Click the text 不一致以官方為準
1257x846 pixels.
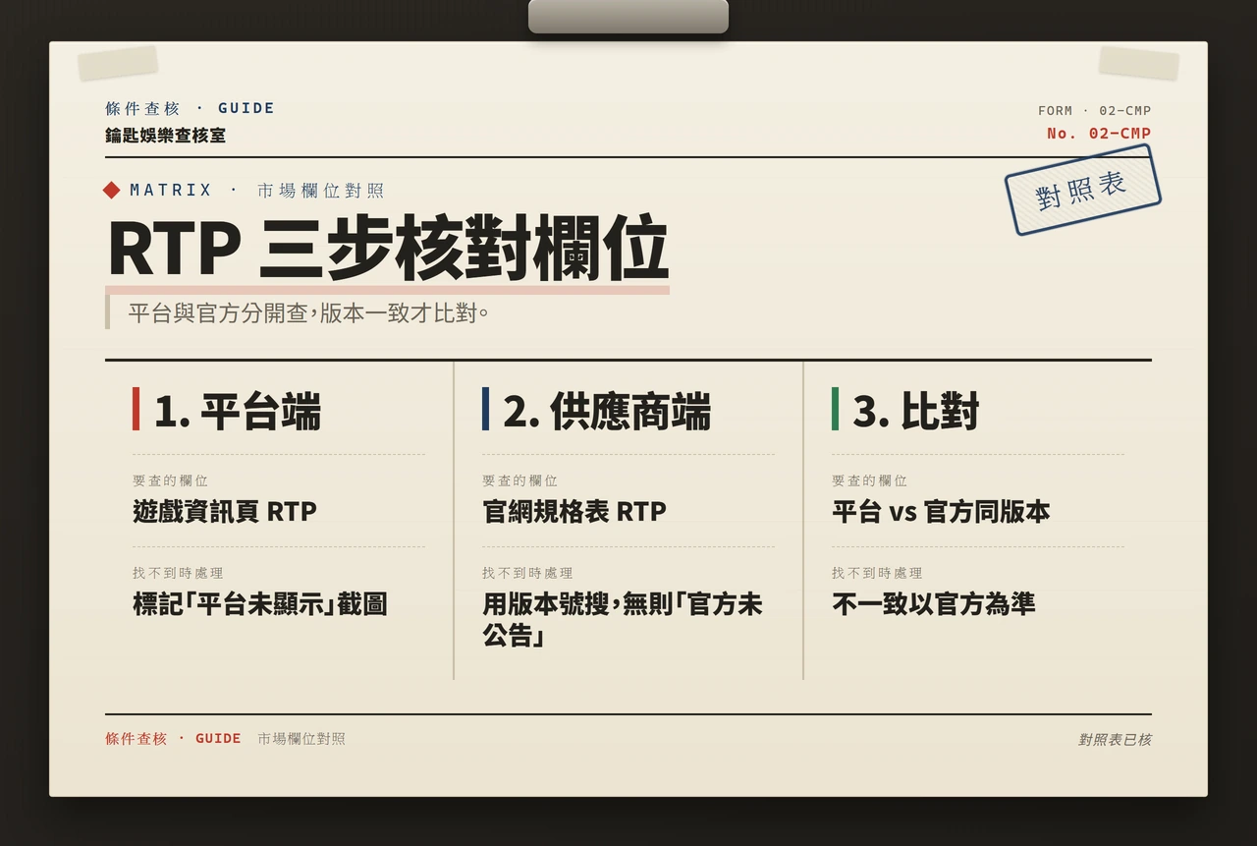(934, 604)
